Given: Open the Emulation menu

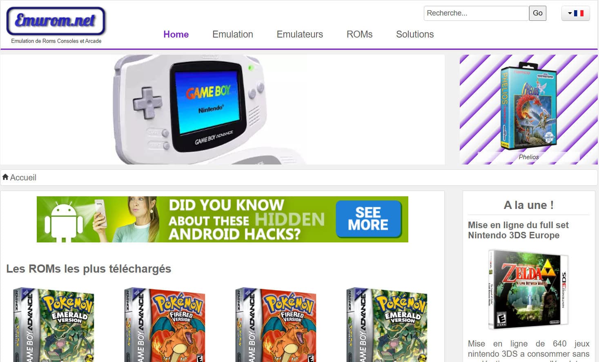Looking at the screenshot, I should point(233,34).
